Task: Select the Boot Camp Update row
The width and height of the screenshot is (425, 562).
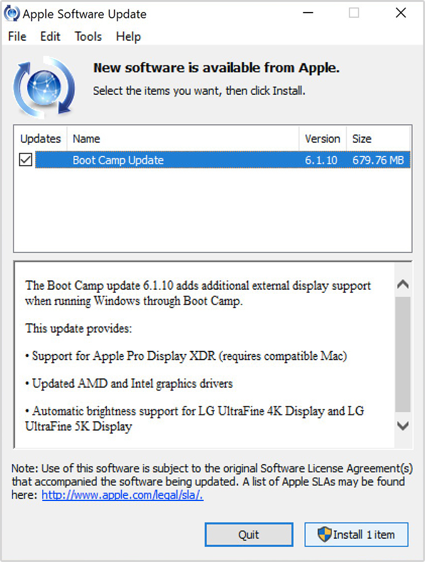Action: (x=222, y=160)
